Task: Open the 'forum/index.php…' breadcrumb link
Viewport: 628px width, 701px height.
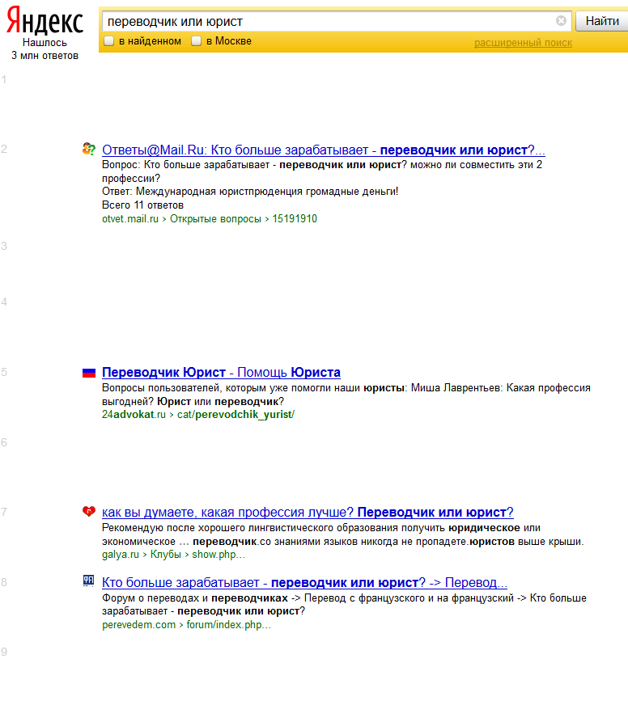Action: (229, 624)
